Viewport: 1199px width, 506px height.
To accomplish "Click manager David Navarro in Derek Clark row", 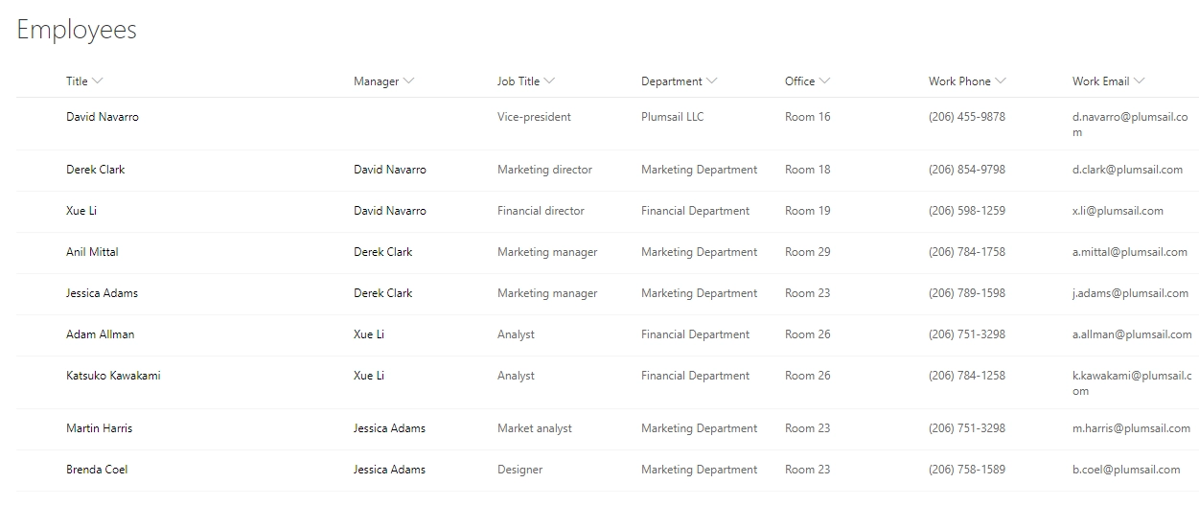I will tap(390, 170).
